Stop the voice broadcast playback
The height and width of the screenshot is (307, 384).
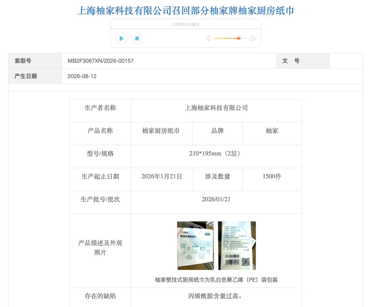click(137, 38)
